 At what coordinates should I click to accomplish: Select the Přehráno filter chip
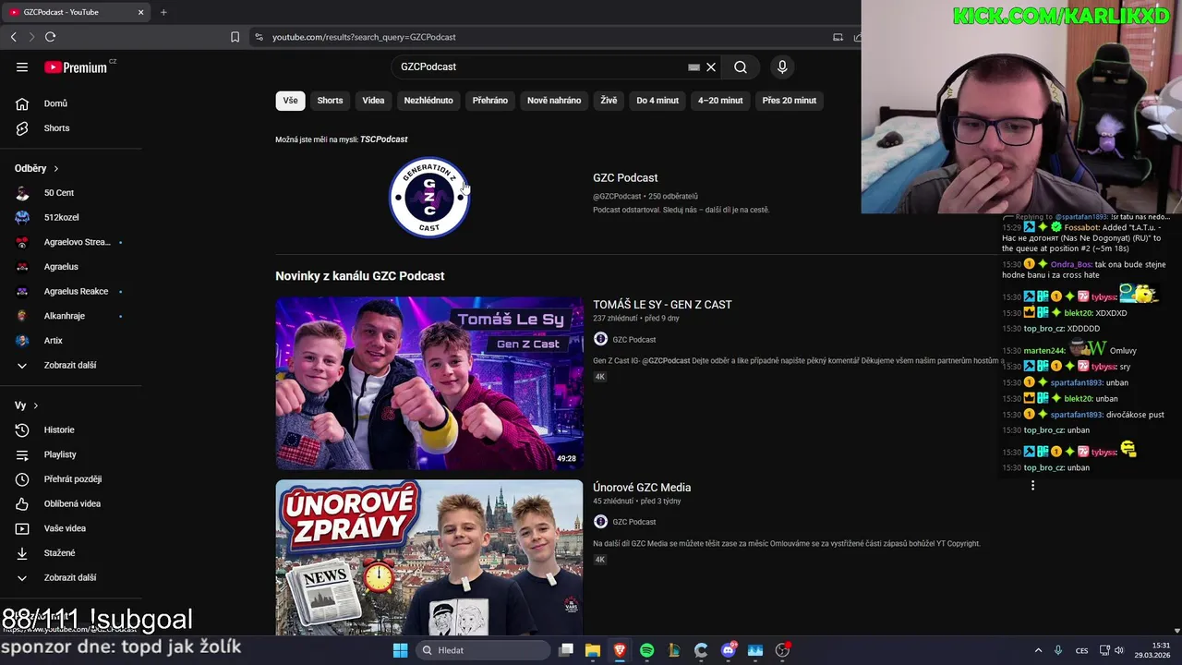pos(490,101)
